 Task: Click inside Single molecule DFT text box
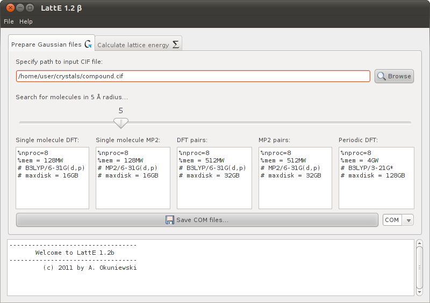pos(52,178)
